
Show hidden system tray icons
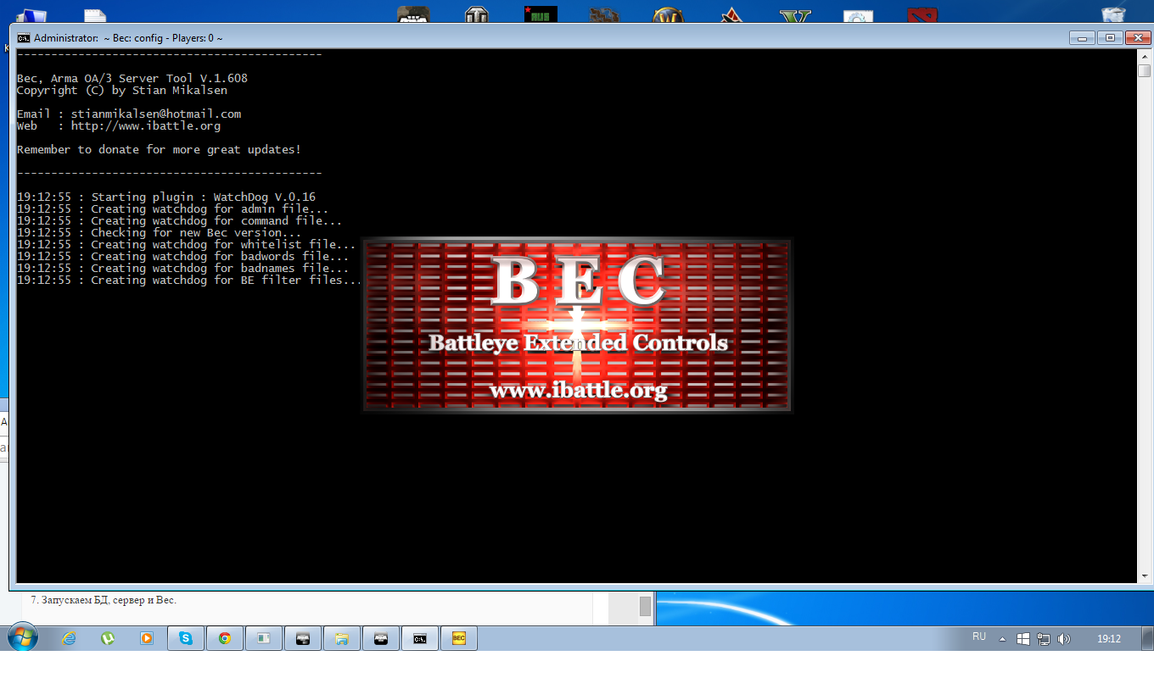tap(1002, 639)
